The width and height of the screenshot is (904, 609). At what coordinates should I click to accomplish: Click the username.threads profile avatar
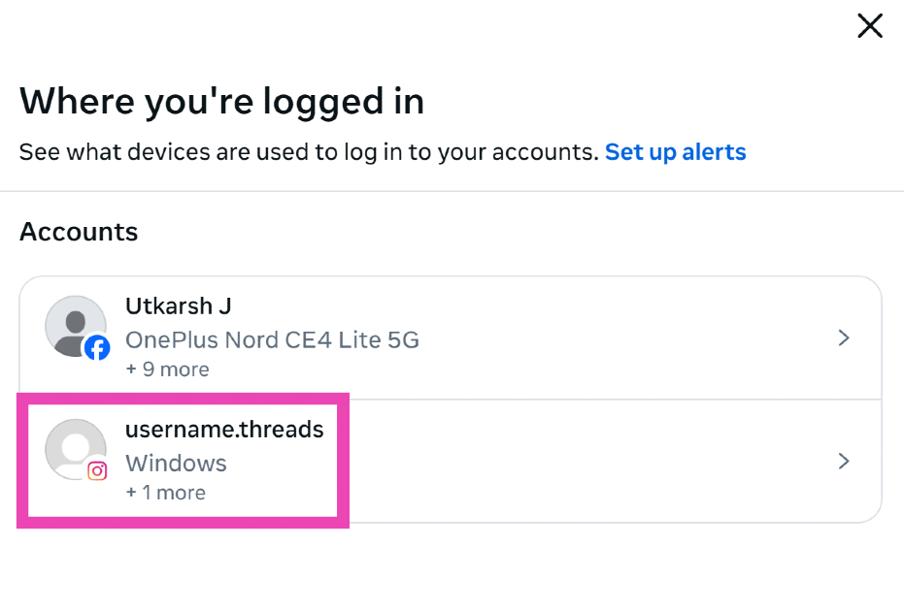pyautogui.click(x=74, y=448)
